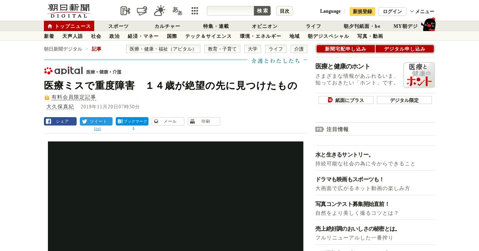Open 医療と健康のホント heading link

343,67
